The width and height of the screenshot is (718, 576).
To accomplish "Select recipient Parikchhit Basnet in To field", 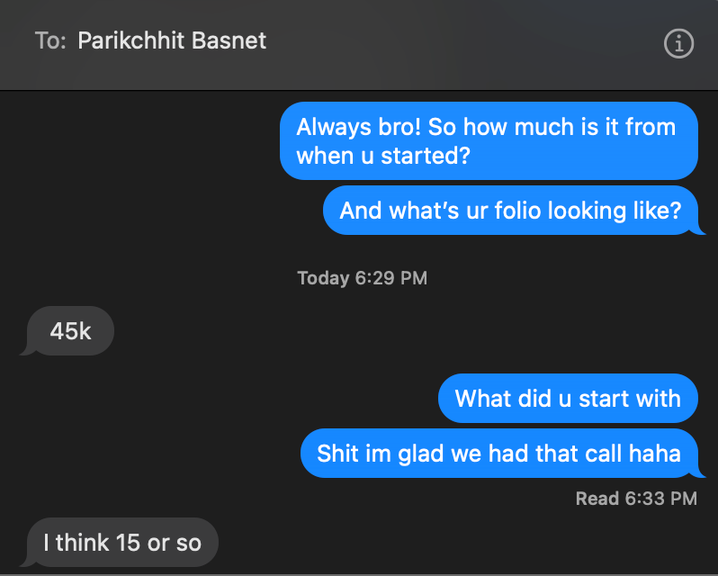I will [x=172, y=40].
